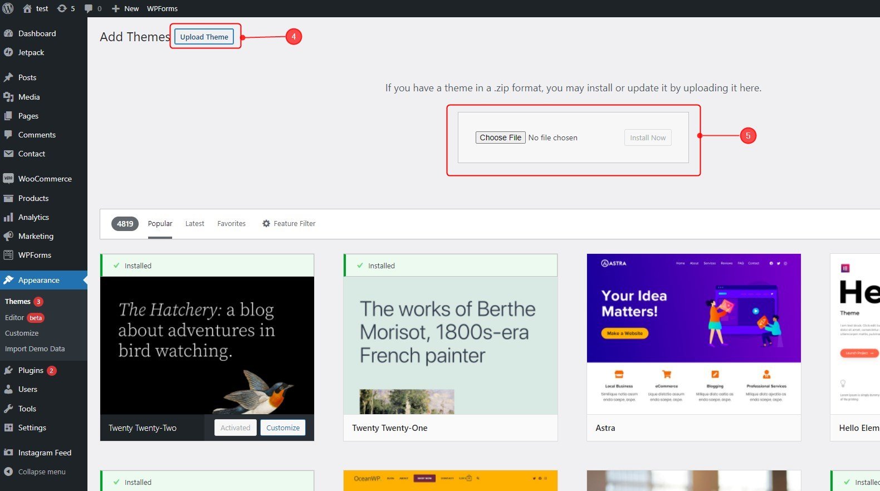
Task: Click Customize on Twenty Twenty-Two card
Action: pos(283,428)
